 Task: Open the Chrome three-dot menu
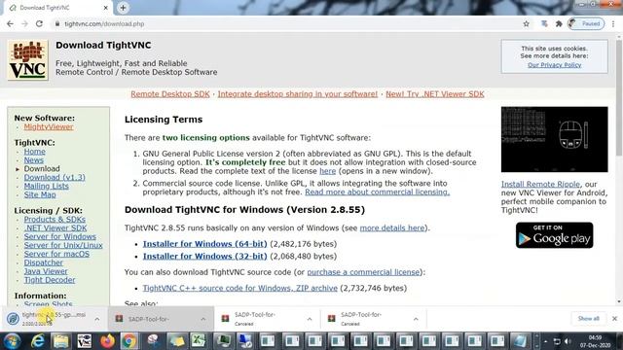click(613, 23)
